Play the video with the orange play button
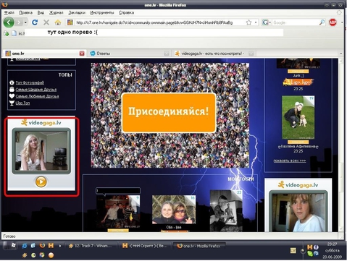Image resolution: width=347 pixels, height=261 pixels. coord(41,181)
